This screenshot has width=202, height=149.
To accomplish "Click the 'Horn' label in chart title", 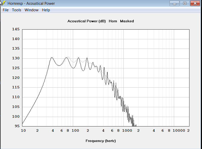I will pyautogui.click(x=113, y=21).
